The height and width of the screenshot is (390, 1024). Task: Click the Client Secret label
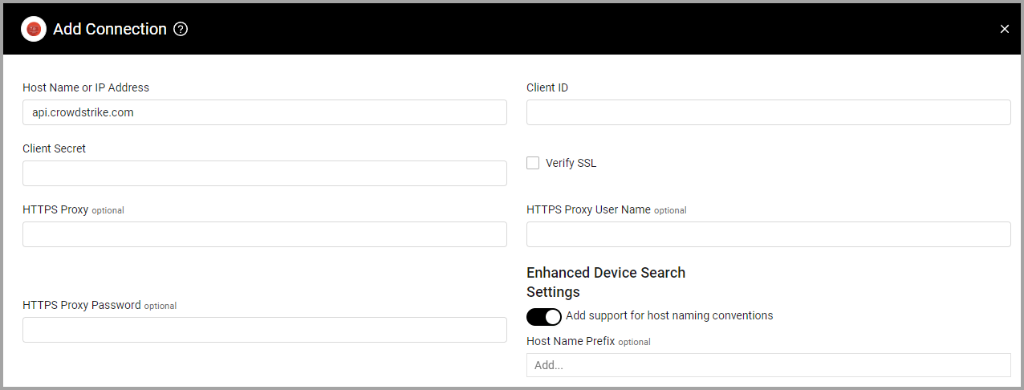55,148
